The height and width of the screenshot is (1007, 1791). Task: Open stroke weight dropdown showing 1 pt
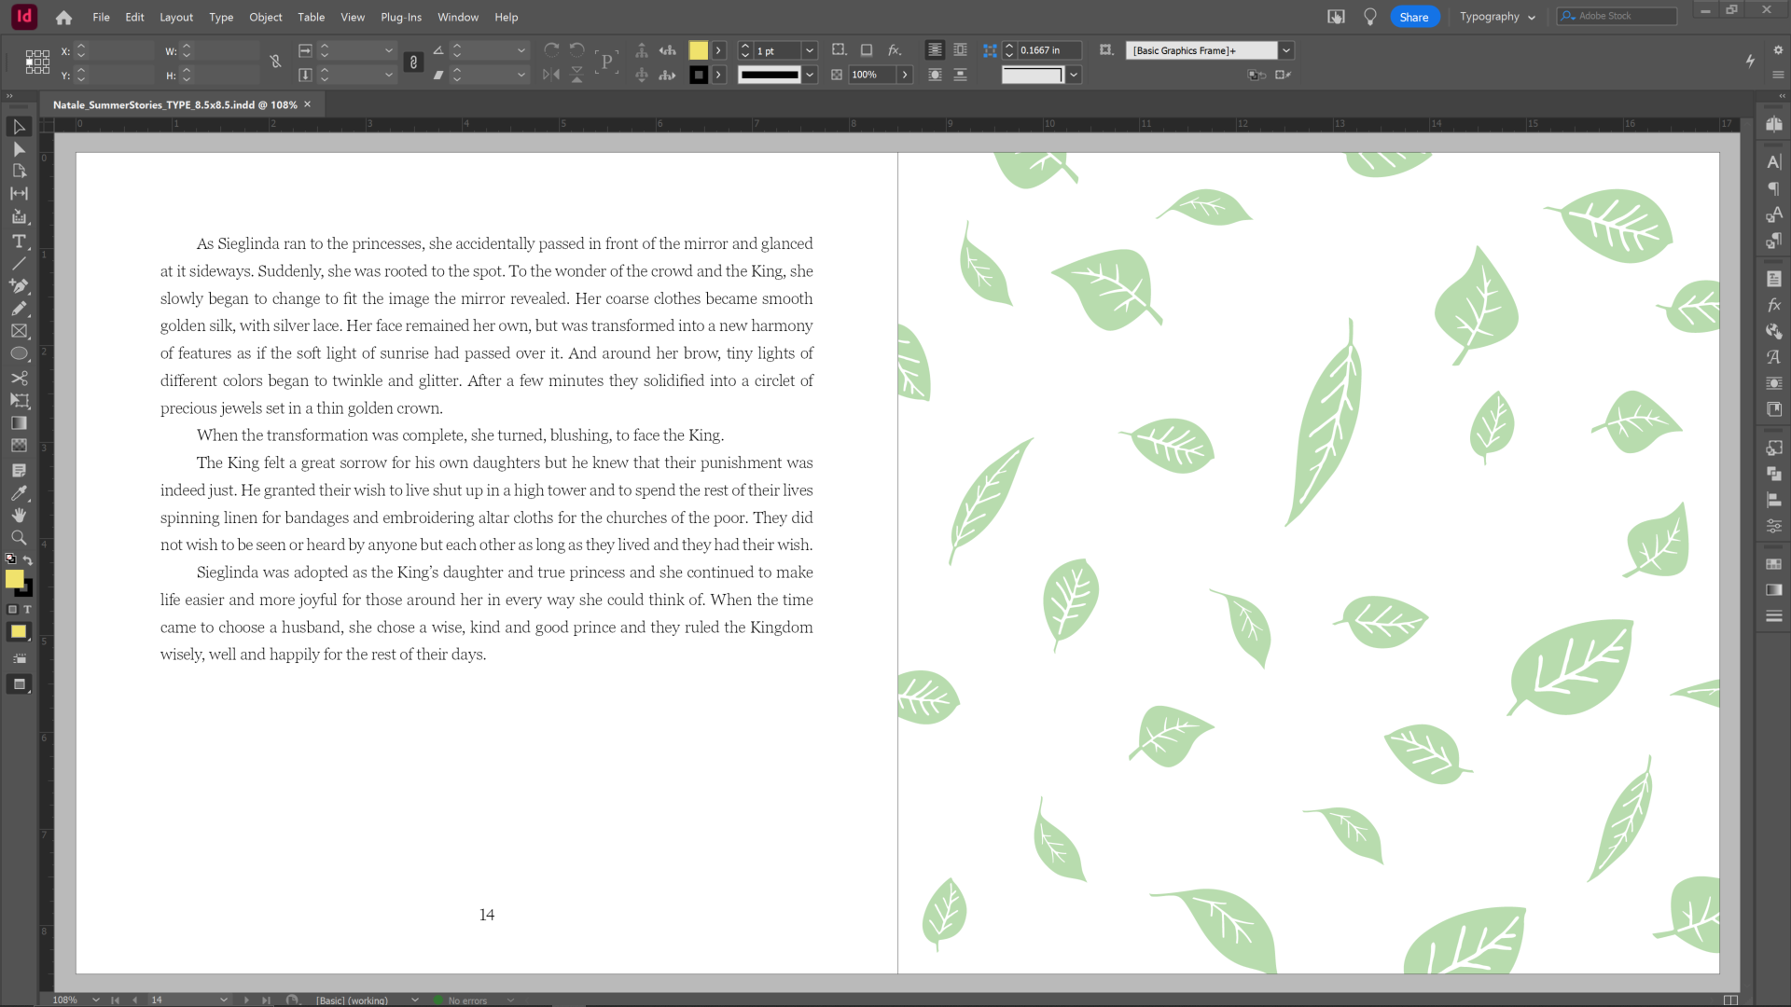810,50
